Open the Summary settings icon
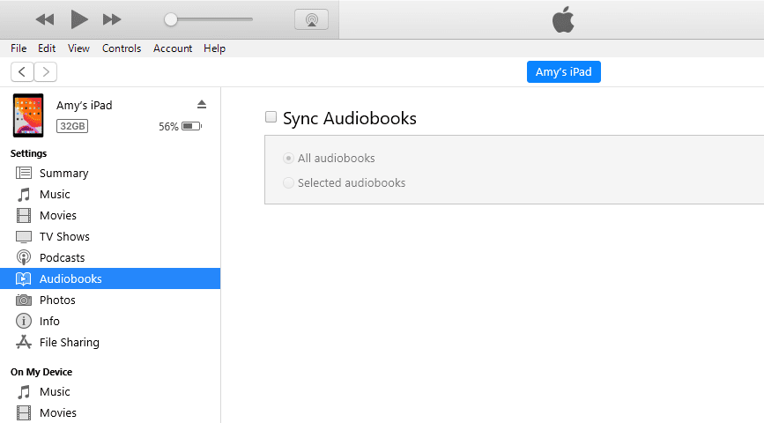The image size is (764, 423). coord(24,173)
